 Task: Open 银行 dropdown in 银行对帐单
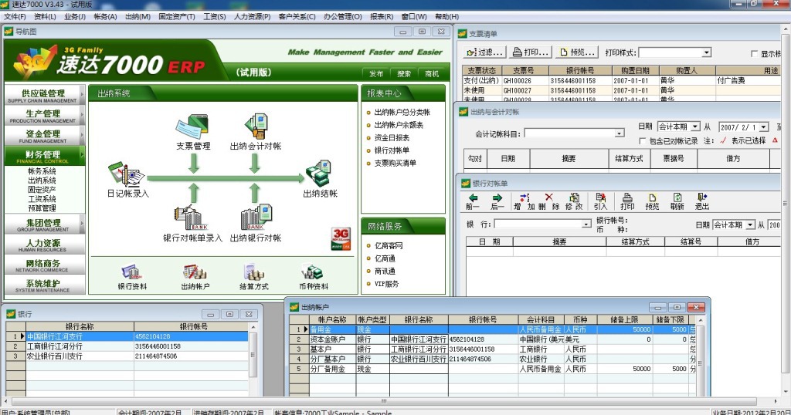tap(586, 224)
